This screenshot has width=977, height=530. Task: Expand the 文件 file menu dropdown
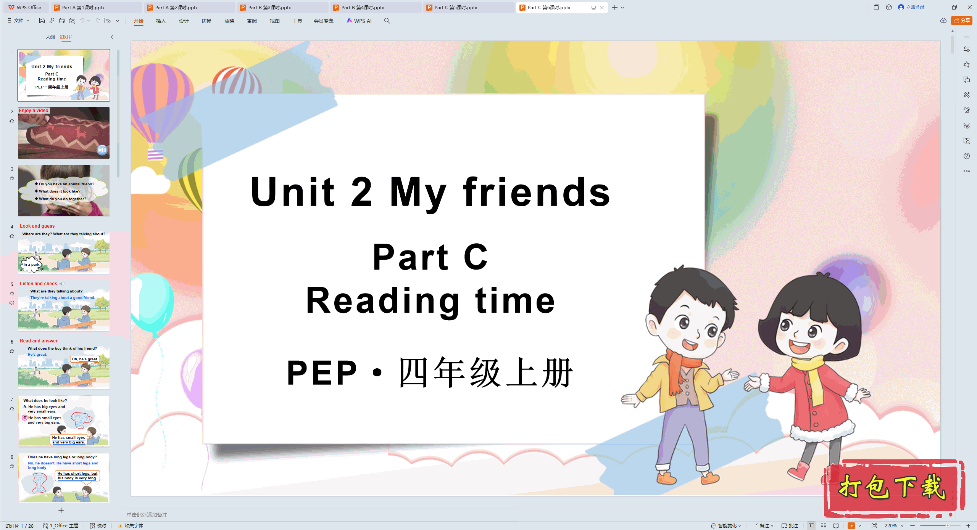[18, 21]
